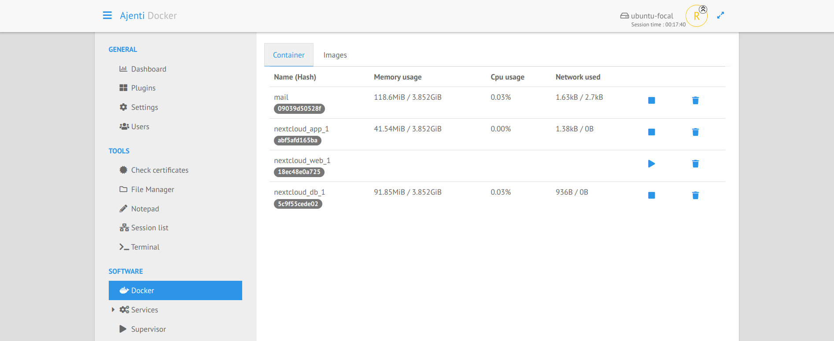Click network value 936B / 0B
834x341 pixels.
pos(572,192)
